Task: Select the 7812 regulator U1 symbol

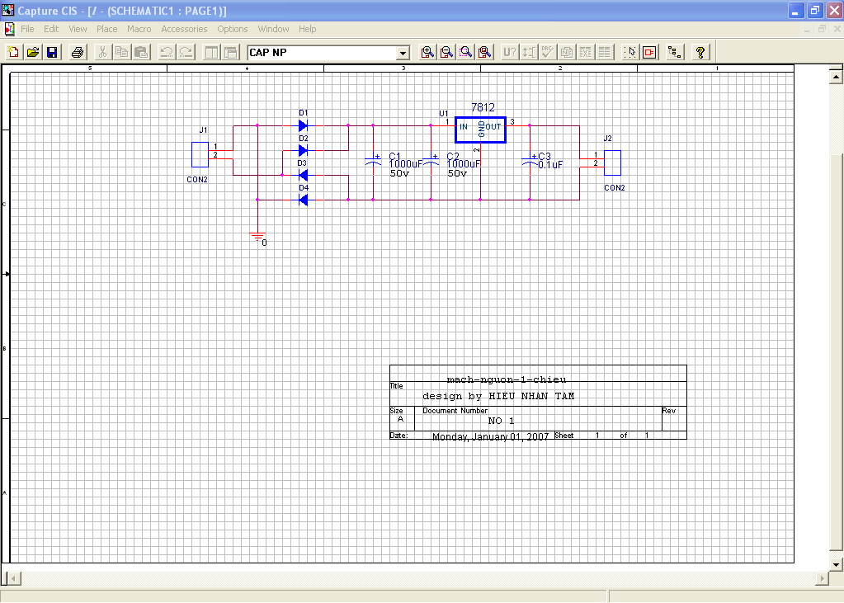Action: click(x=480, y=130)
